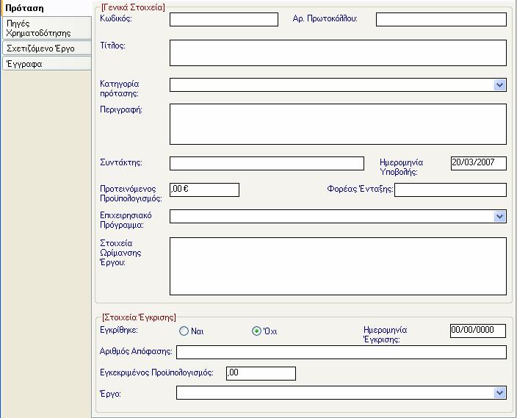Click the Ημερομηνία Υποβολής date field
Screen dimensions: 517x418
[x=478, y=164]
